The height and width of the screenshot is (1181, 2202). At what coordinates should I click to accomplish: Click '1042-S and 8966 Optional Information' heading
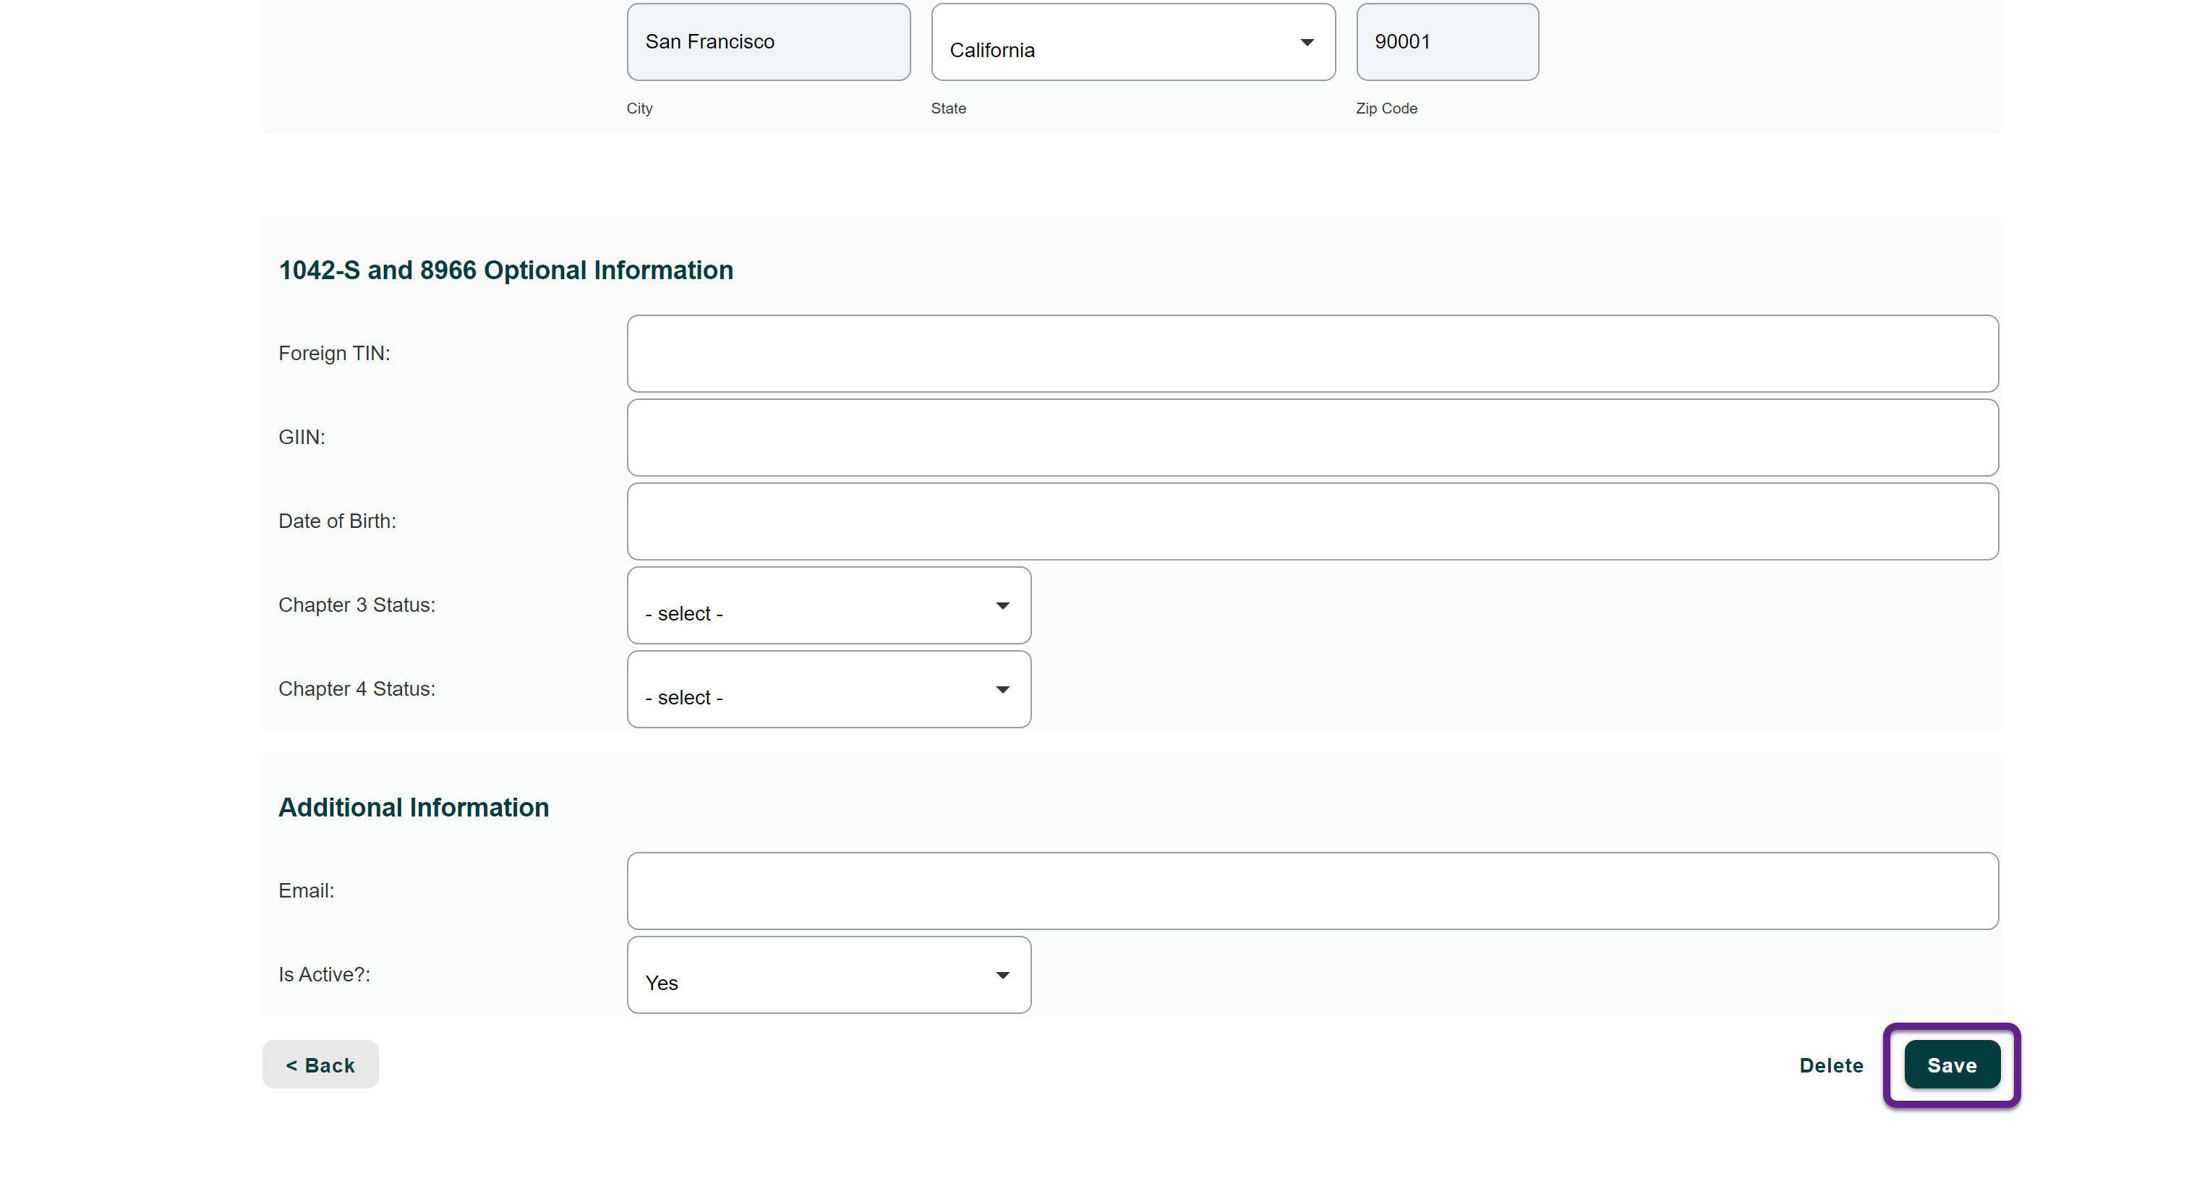[505, 270]
